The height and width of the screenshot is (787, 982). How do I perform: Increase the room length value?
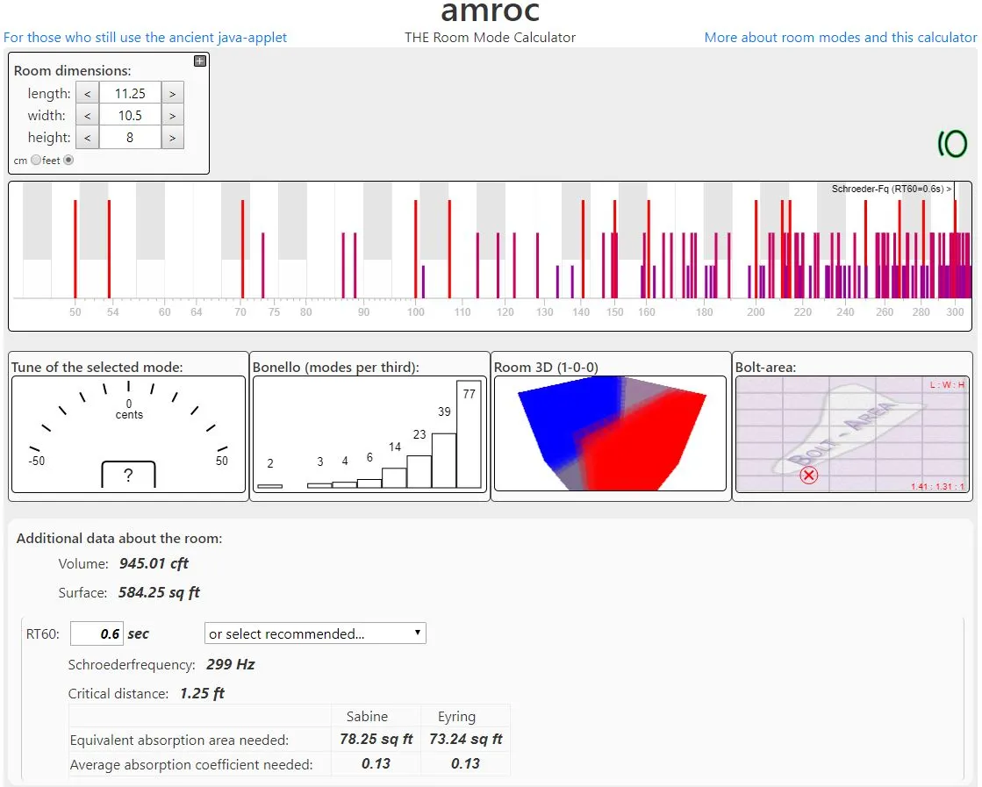[x=172, y=93]
